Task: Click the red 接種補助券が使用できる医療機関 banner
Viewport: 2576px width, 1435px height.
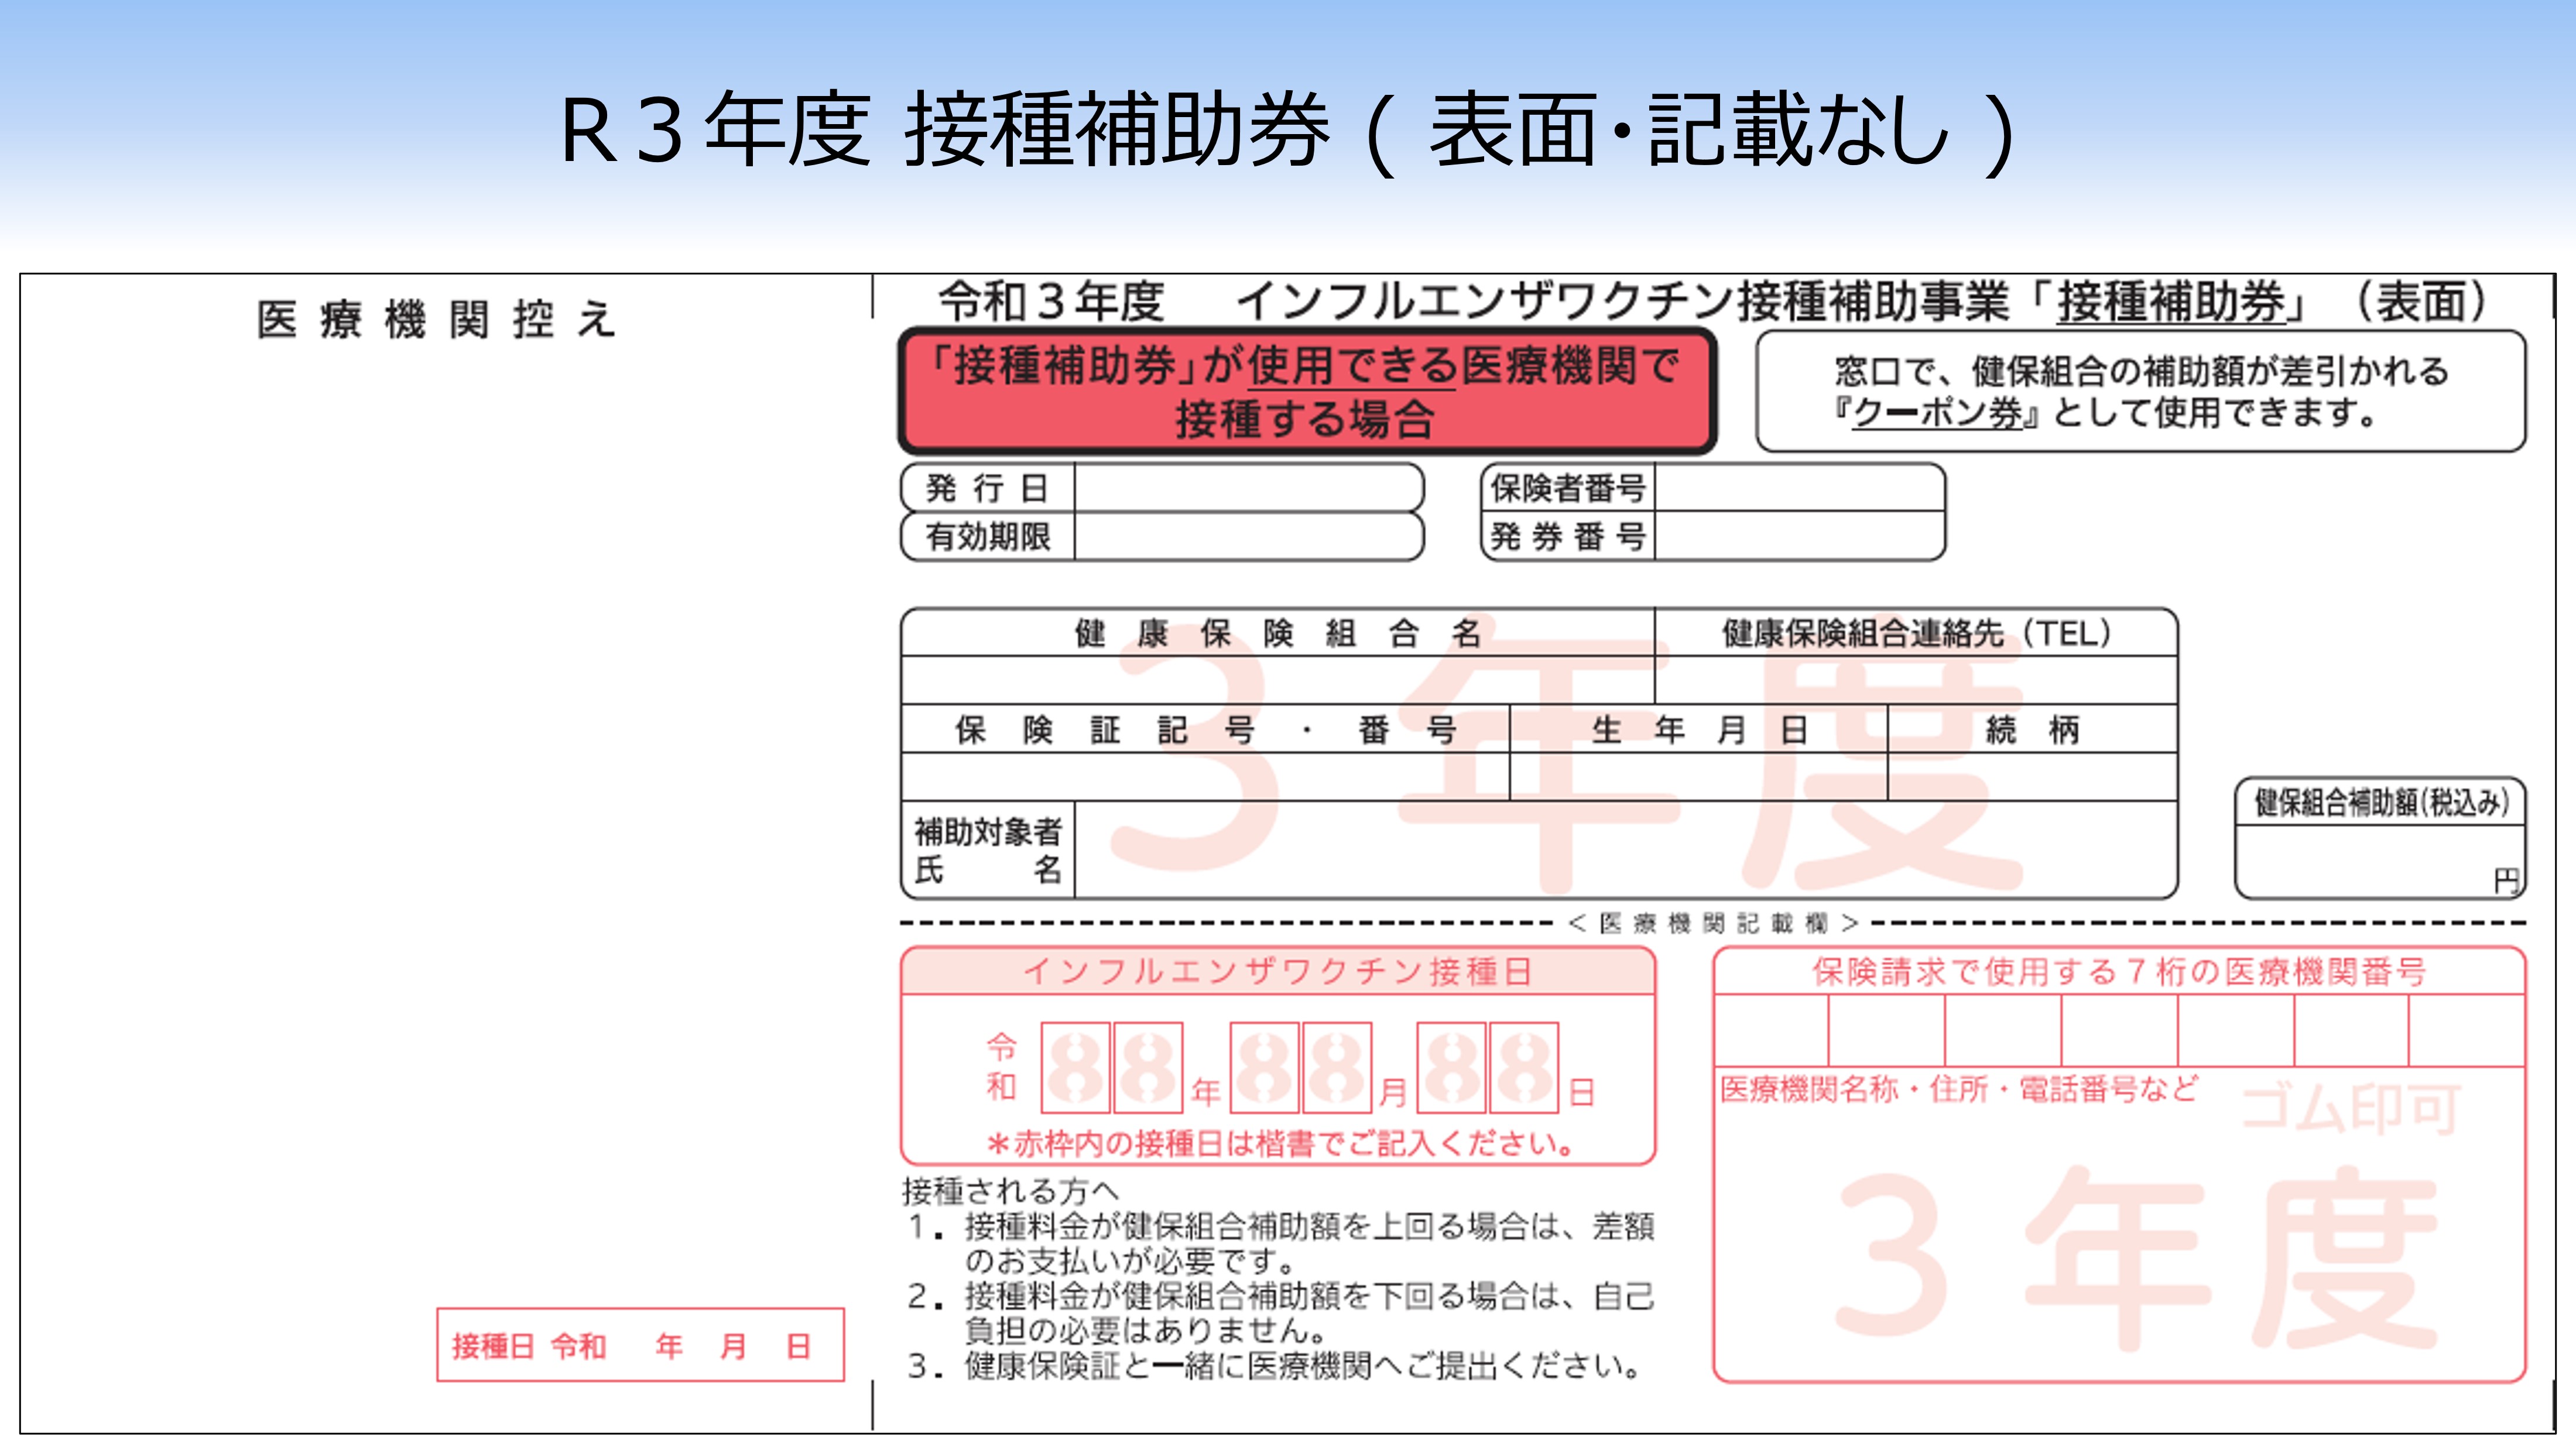Action: click(1306, 391)
